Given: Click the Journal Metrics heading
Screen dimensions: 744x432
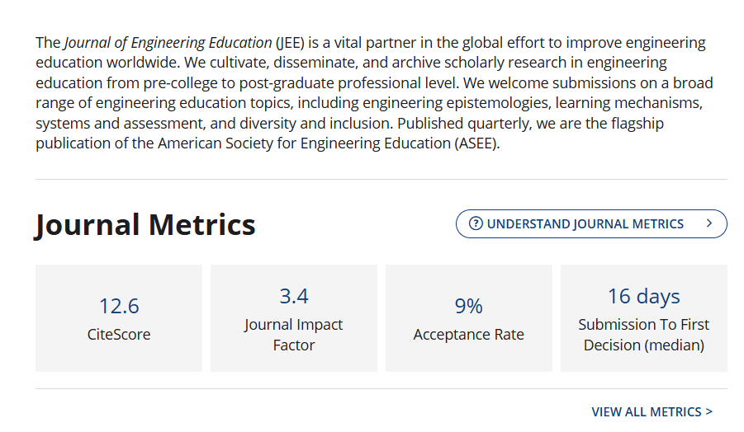Looking at the screenshot, I should coord(145,224).
